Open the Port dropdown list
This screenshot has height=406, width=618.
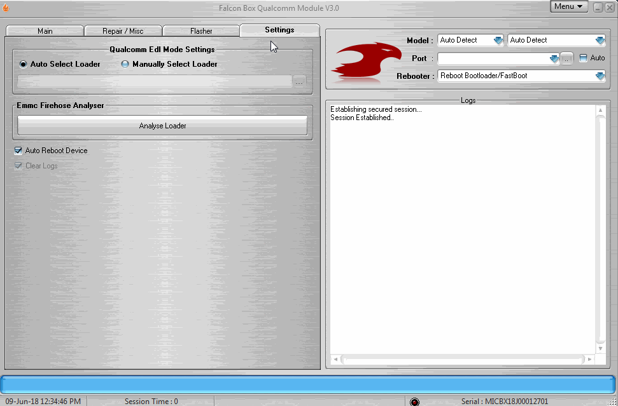554,58
